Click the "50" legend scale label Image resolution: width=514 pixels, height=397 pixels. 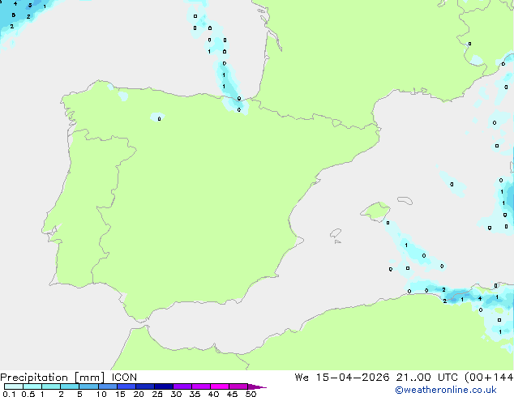[x=251, y=394]
